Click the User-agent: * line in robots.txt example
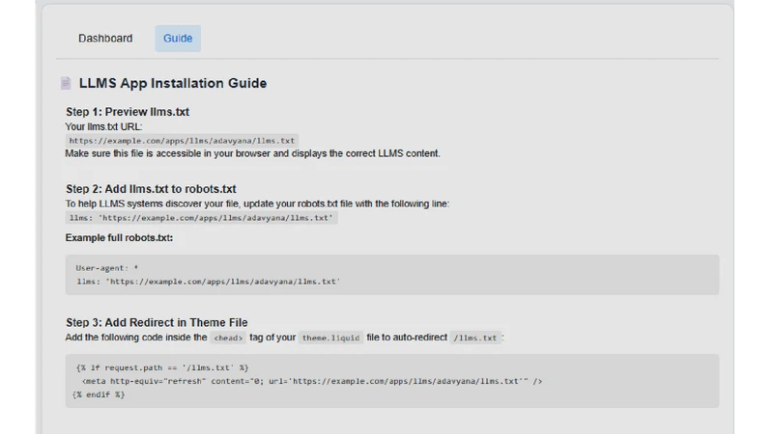This screenshot has height=434, width=773. point(107,268)
